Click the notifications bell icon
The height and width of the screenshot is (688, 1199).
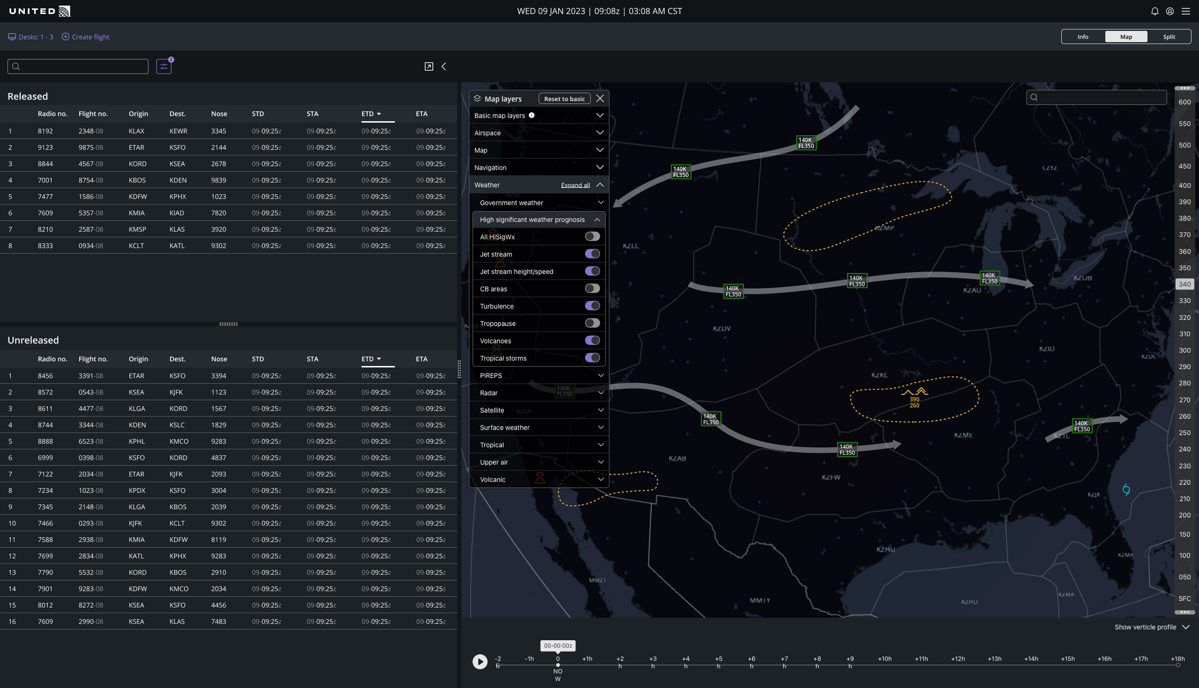point(1155,11)
